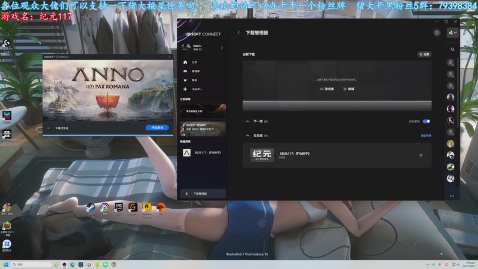The height and width of the screenshot is (269, 478).
Task: Open the Rockstar Games desktop shortcut
Action: [146, 209]
